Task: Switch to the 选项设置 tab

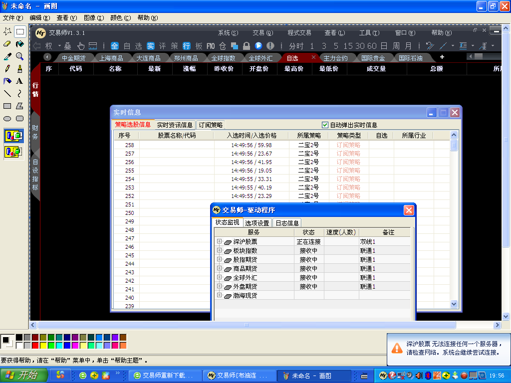Action: pyautogui.click(x=257, y=223)
